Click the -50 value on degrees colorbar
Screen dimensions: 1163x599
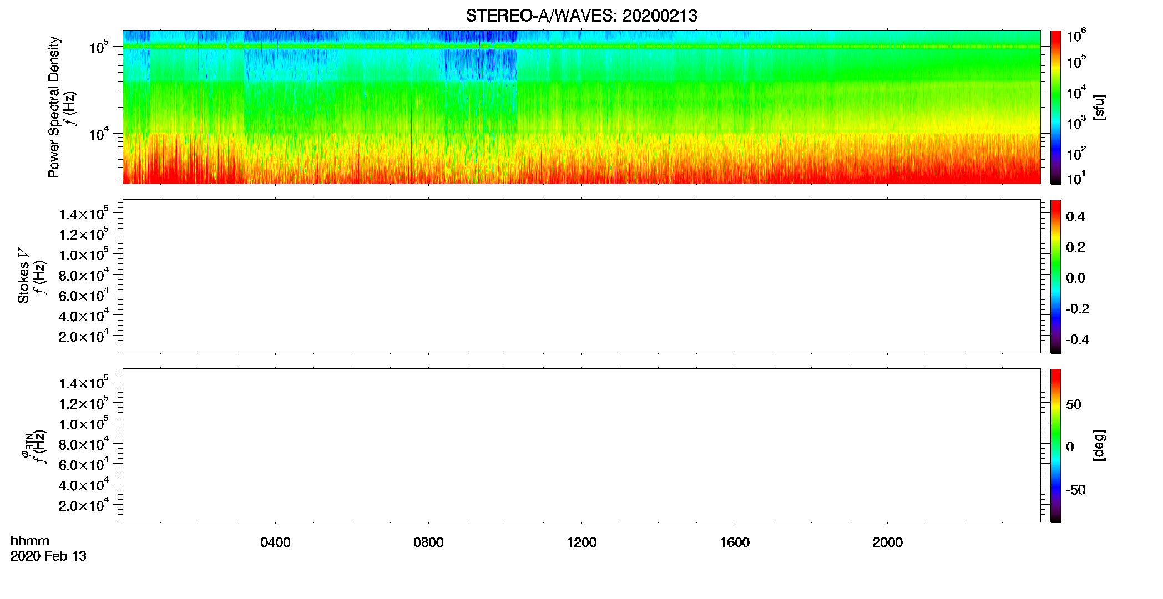[1076, 490]
